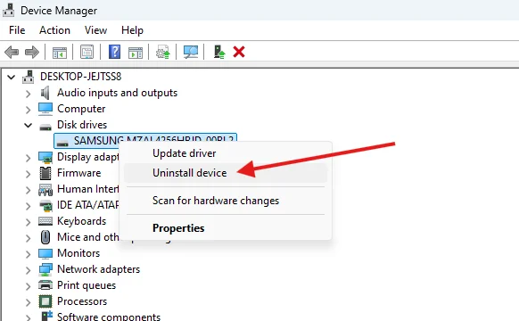Screen dimensions: 519x321
Task: Expand the Monitors chevron
Action: [29, 254]
